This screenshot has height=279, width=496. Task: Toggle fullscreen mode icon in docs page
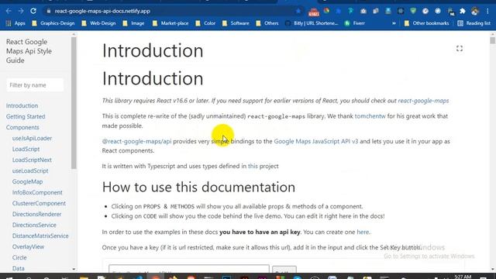[460, 48]
